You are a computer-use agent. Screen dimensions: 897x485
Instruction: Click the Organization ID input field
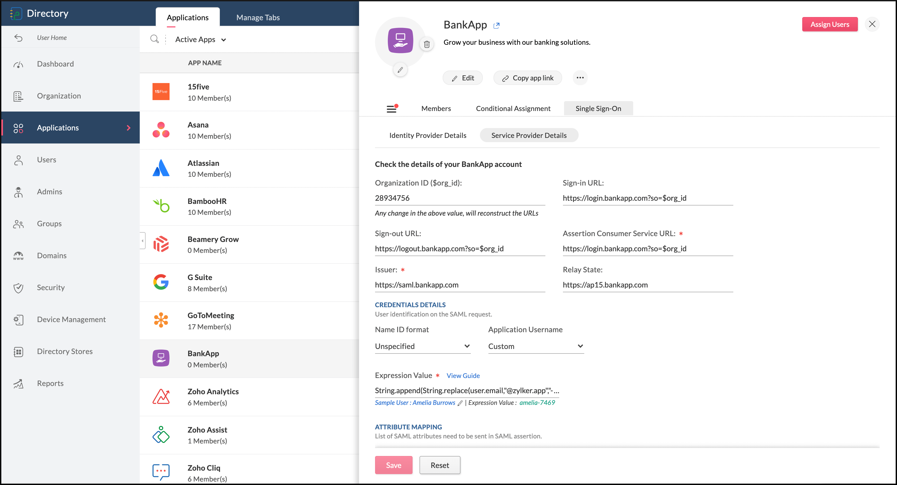click(x=459, y=198)
